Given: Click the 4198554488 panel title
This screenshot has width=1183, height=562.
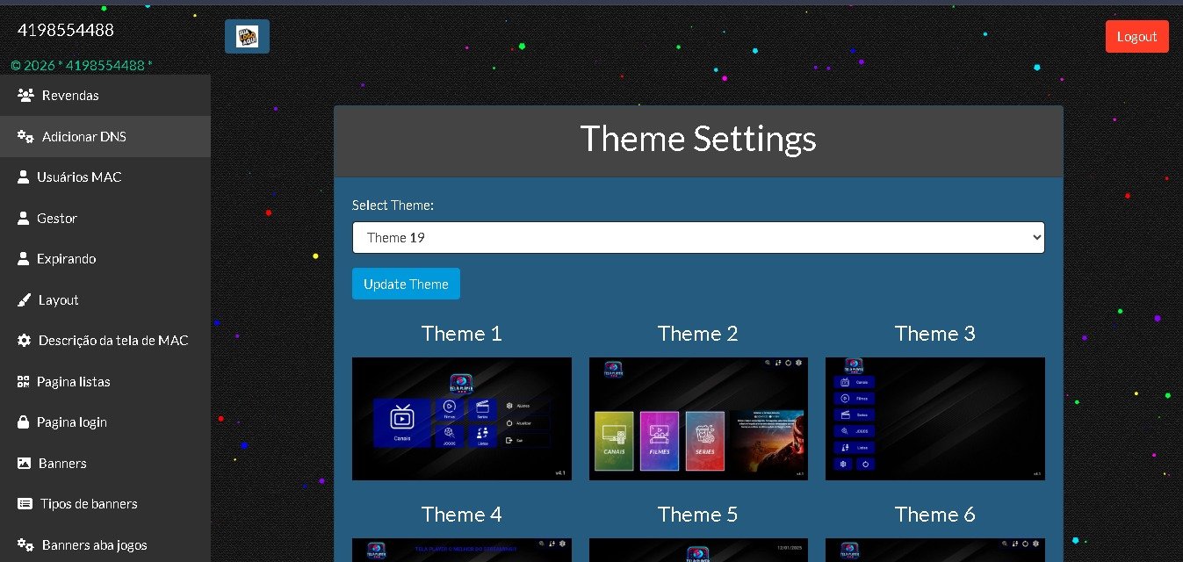Looking at the screenshot, I should coord(66,30).
